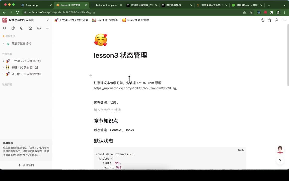The height and width of the screenshot is (181, 289).
Task: Click breadcrumb 正式课 - 99 天蜕变计划
Action: 71,20
